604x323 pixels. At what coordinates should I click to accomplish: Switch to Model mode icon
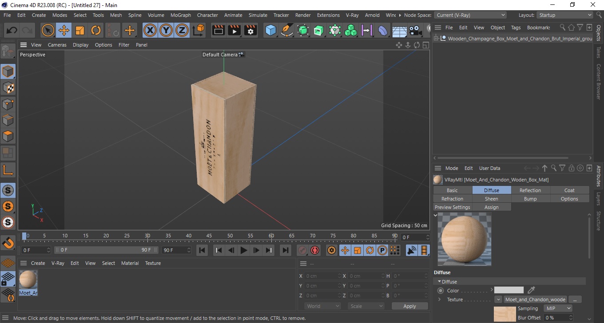(8, 71)
